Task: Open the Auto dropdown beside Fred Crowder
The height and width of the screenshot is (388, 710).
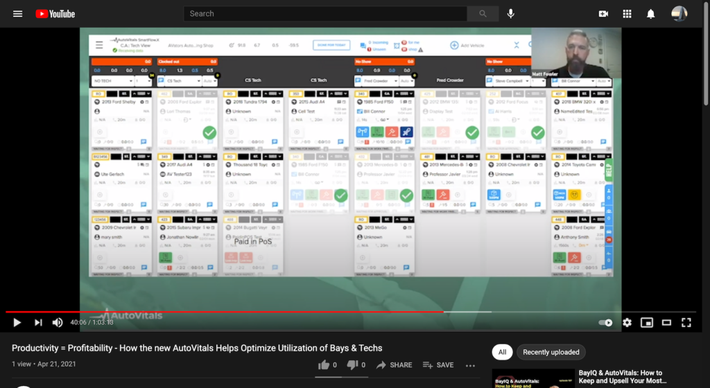Action: 407,81
